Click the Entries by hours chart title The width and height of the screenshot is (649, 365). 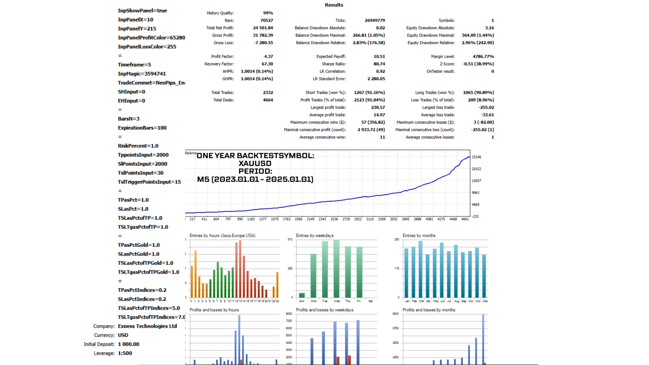click(x=222, y=236)
